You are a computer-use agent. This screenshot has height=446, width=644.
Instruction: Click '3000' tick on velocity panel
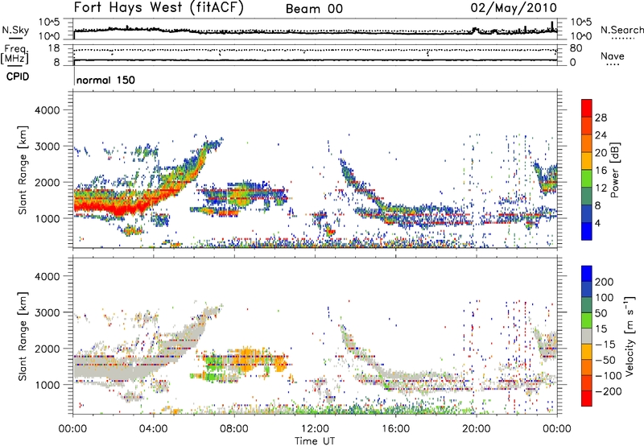(x=47, y=312)
